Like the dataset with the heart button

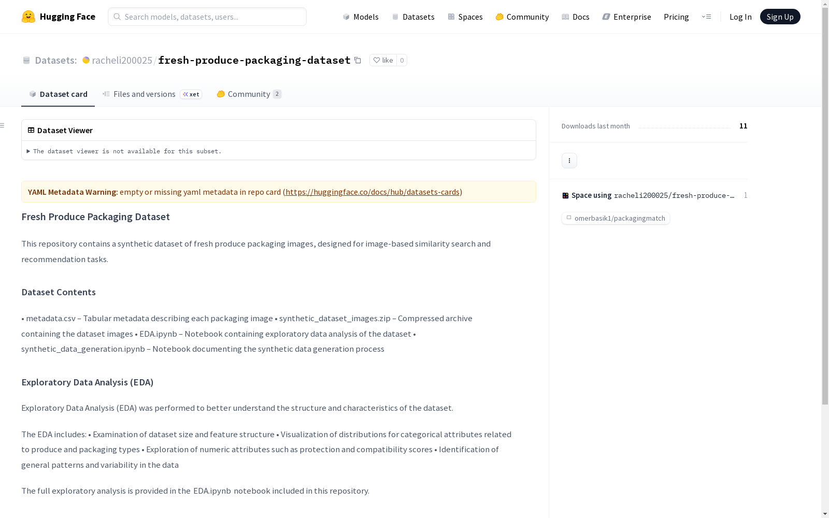click(383, 60)
